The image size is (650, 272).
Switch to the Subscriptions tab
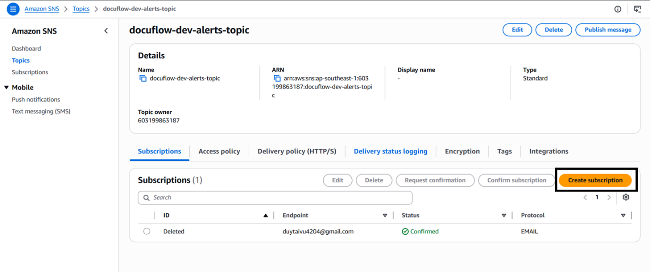(160, 152)
